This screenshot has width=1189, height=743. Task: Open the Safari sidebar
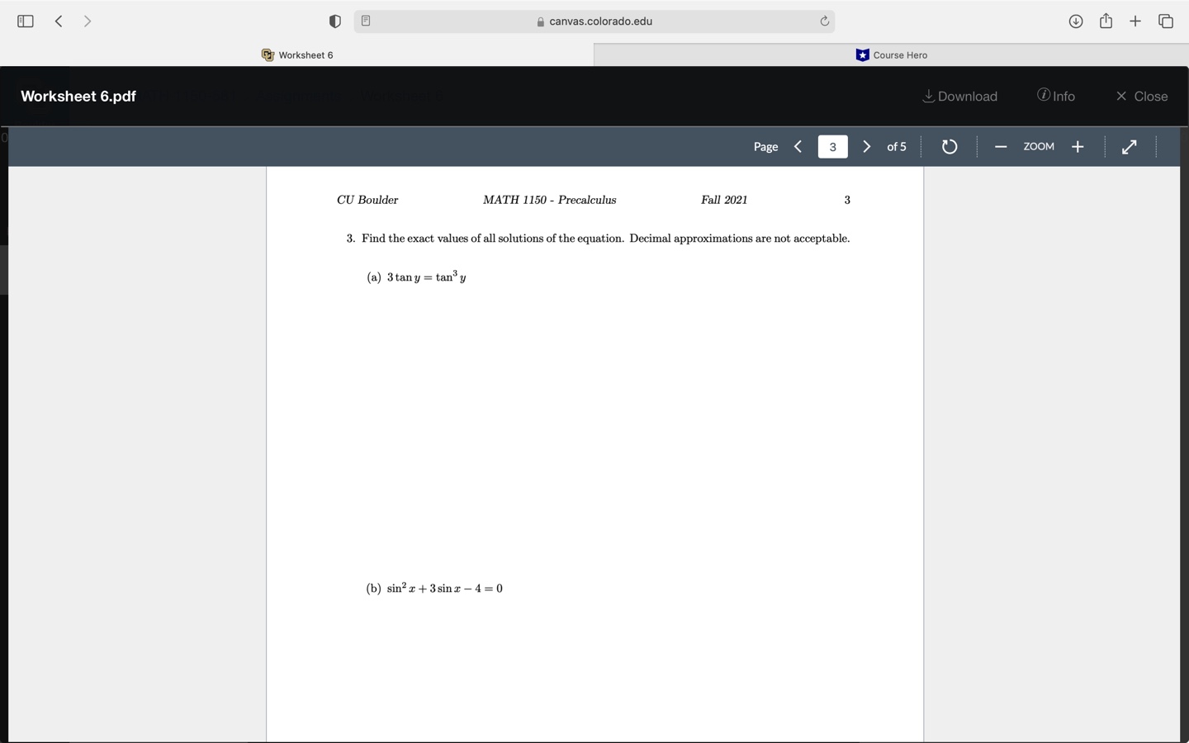pyautogui.click(x=25, y=21)
